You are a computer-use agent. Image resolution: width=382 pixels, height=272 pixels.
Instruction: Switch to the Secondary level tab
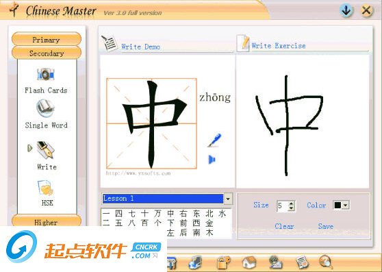pyautogui.click(x=47, y=53)
